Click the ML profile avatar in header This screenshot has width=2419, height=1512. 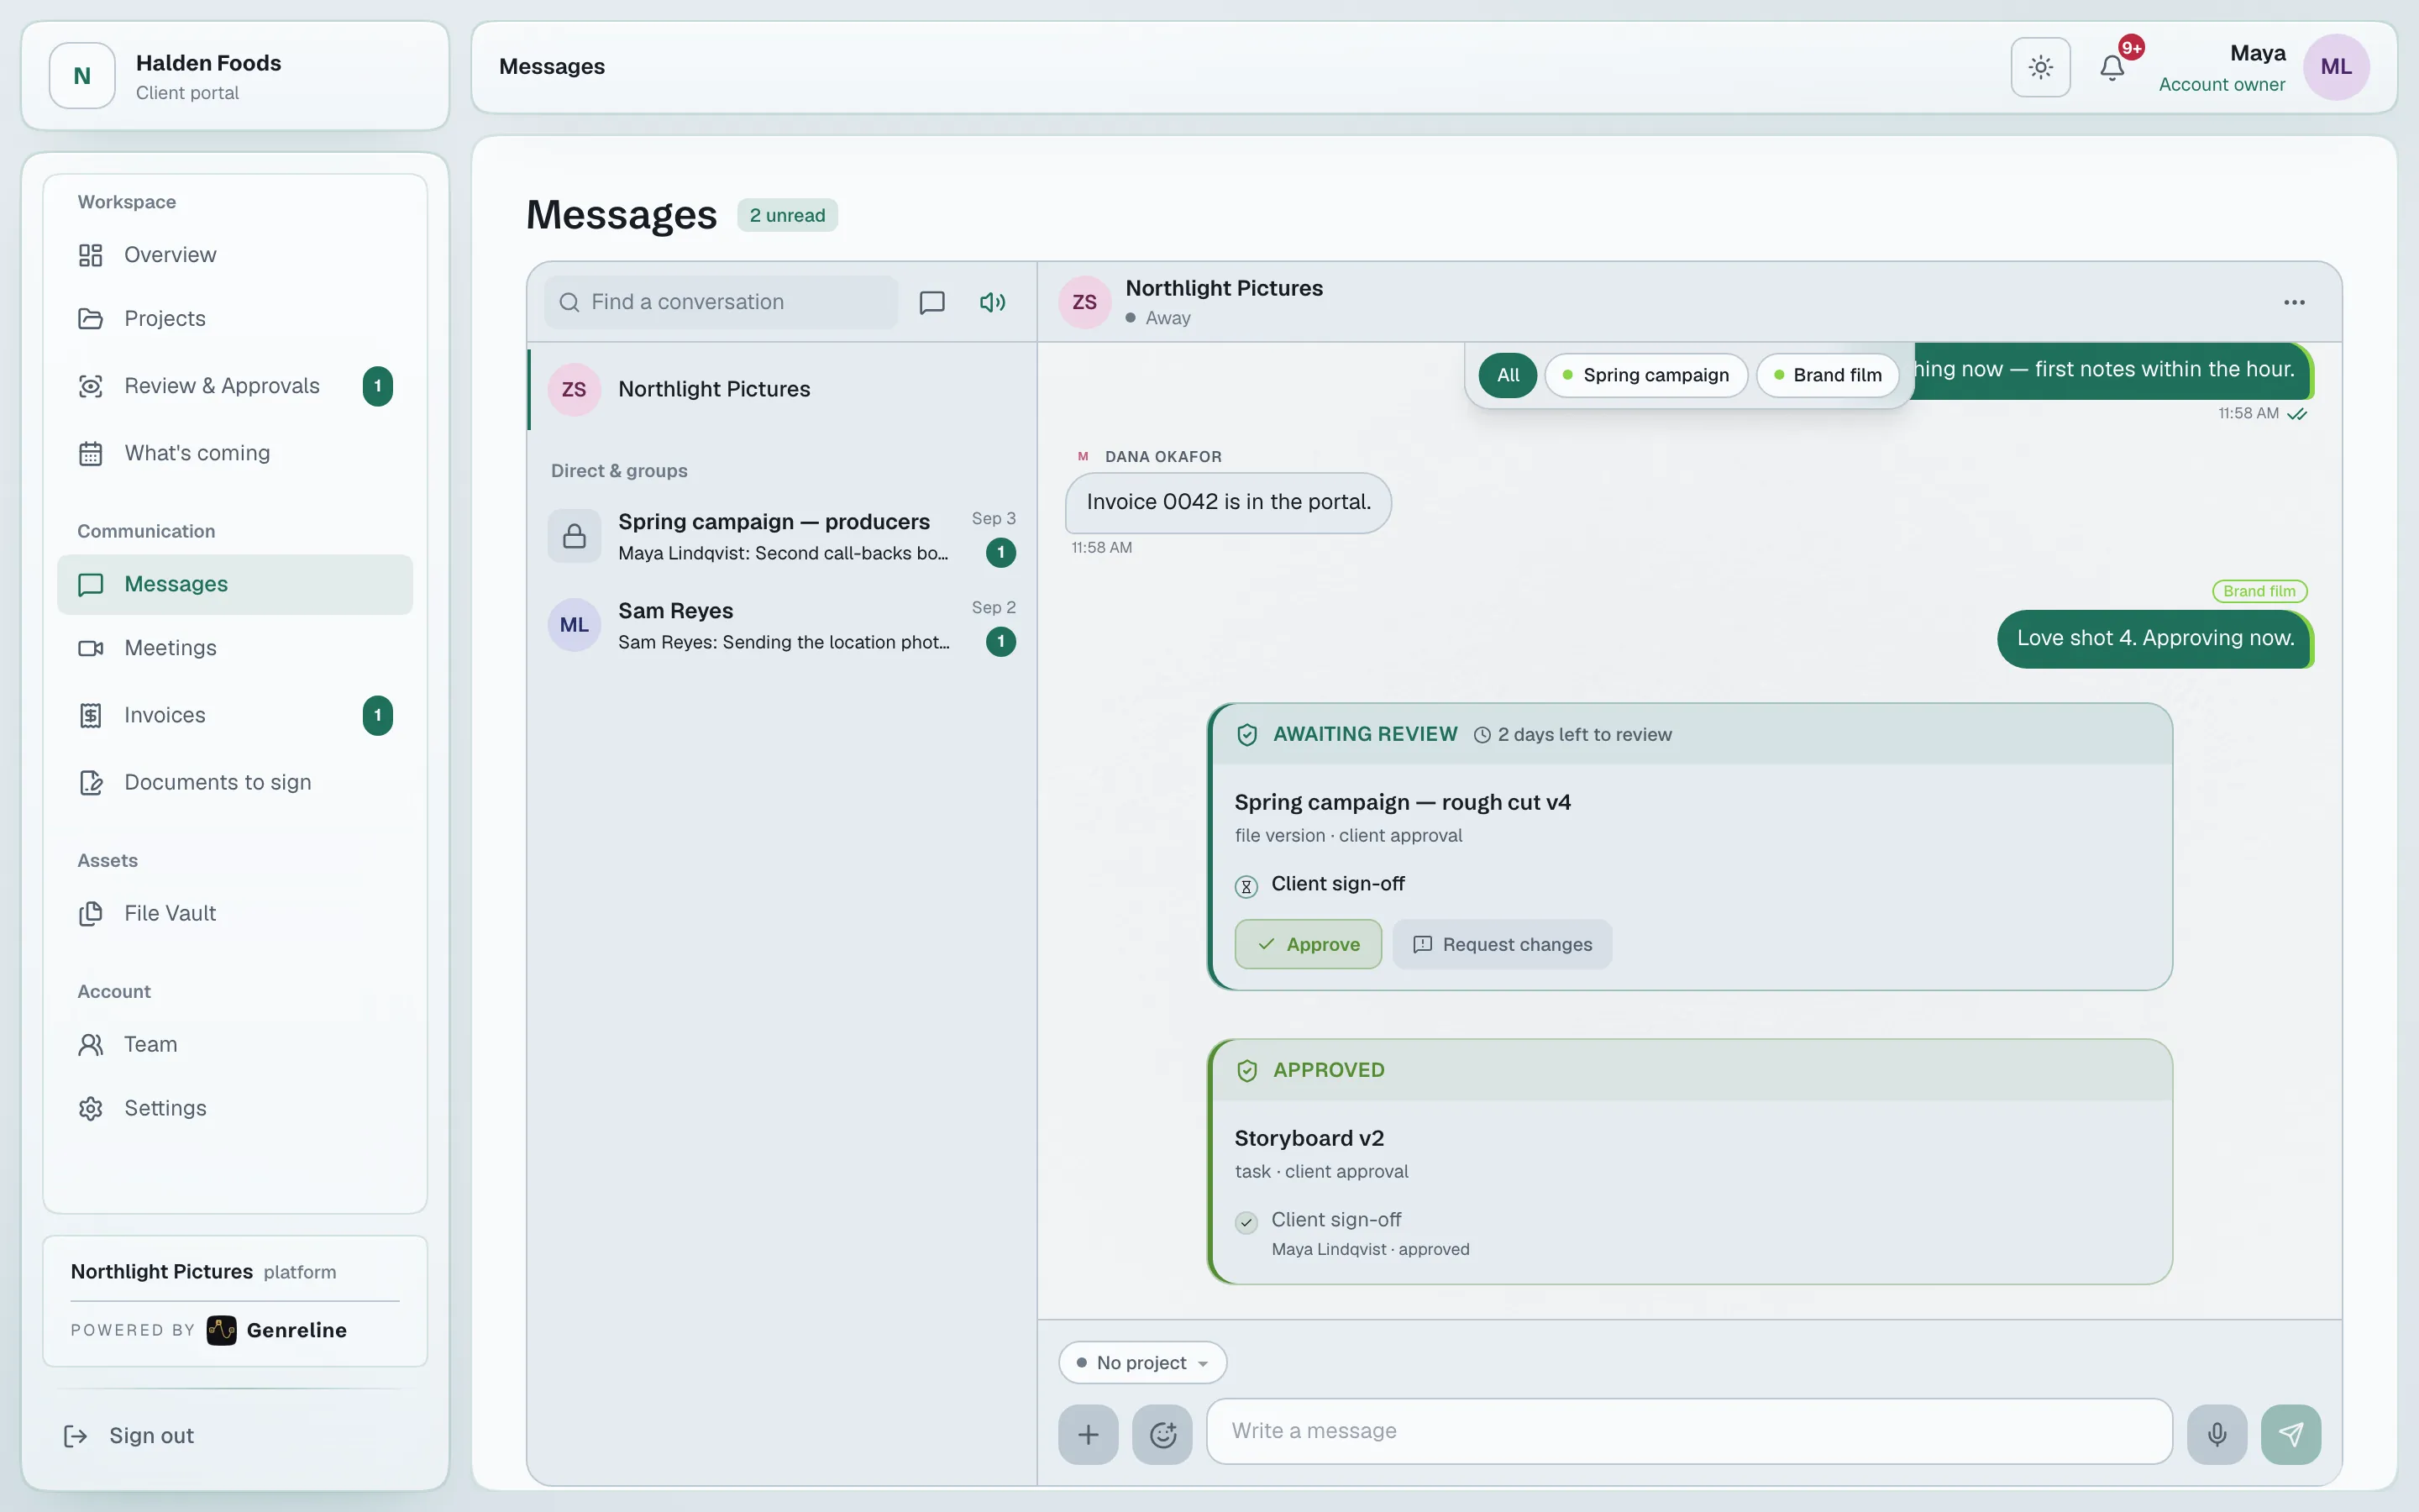click(2336, 67)
